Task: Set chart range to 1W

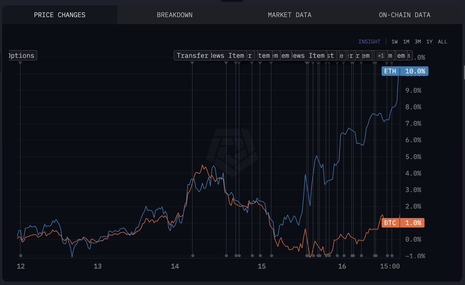Action: [x=394, y=41]
